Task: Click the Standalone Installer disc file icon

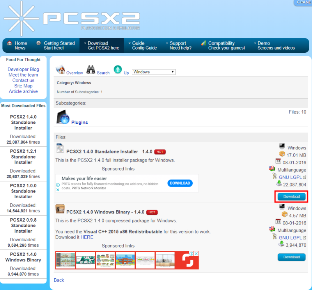Action: point(60,148)
